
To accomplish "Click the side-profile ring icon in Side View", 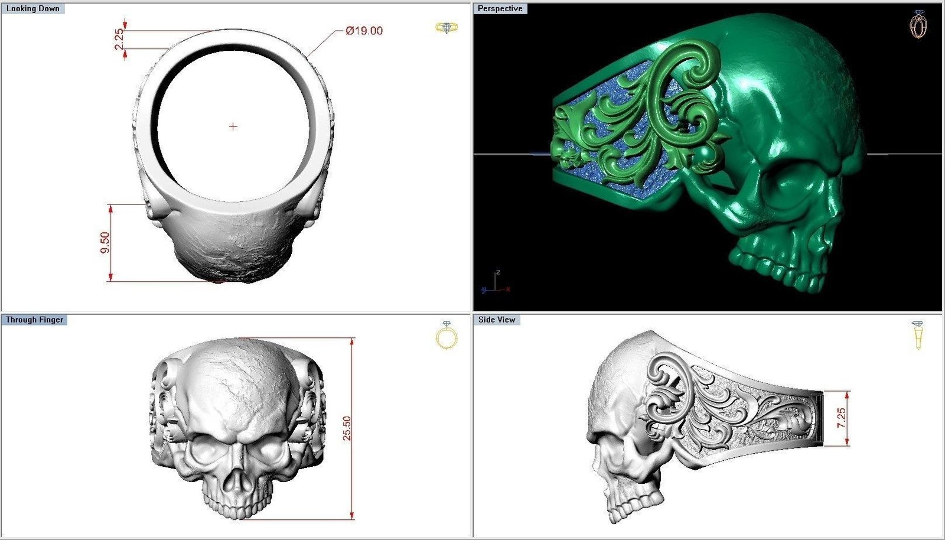I will click(918, 335).
